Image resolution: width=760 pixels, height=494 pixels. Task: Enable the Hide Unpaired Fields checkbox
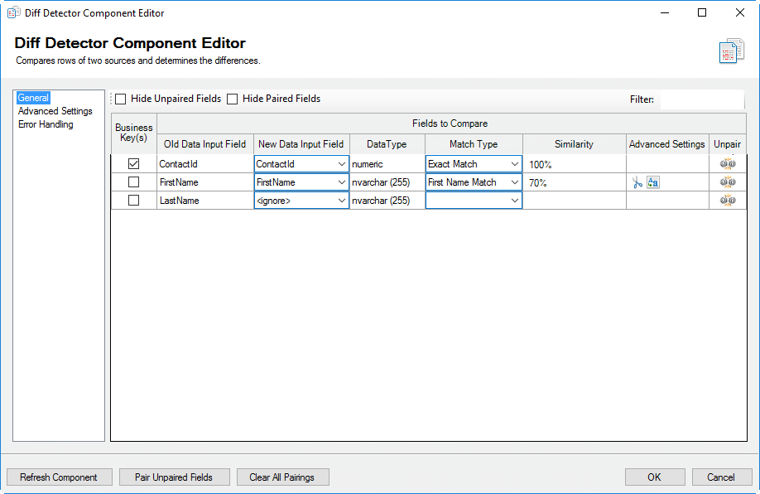pos(120,99)
